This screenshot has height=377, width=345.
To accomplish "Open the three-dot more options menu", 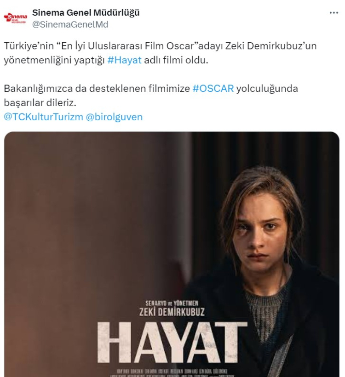I will pyautogui.click(x=333, y=13).
